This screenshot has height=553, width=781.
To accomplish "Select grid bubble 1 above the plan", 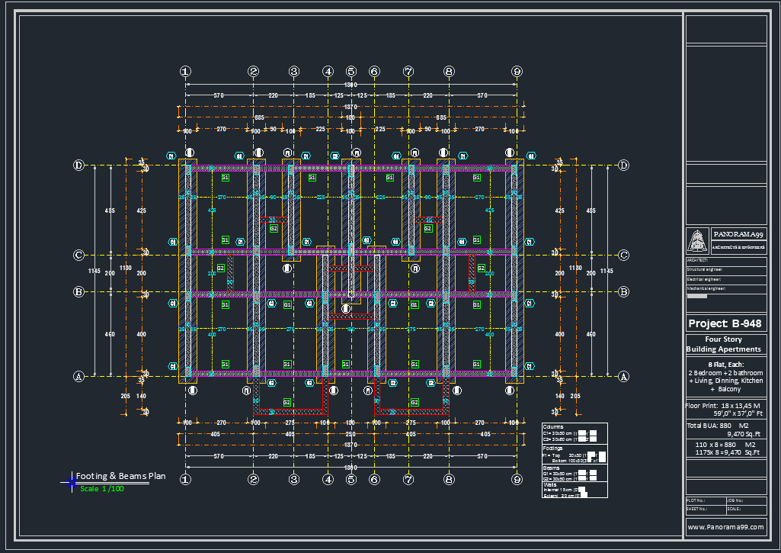I will 185,72.
